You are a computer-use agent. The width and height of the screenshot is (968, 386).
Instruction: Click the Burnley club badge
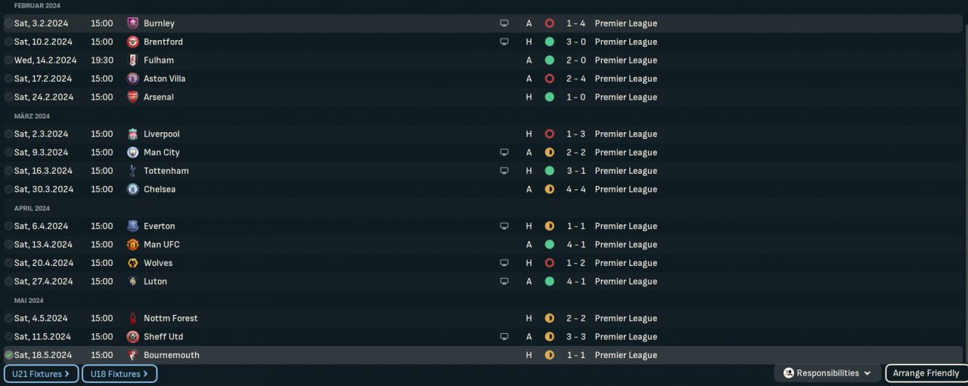coord(133,23)
